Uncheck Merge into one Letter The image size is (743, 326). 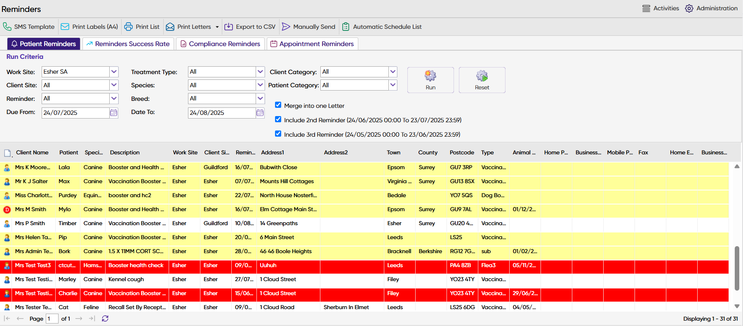click(x=278, y=105)
